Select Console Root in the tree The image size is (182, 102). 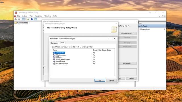(22, 23)
